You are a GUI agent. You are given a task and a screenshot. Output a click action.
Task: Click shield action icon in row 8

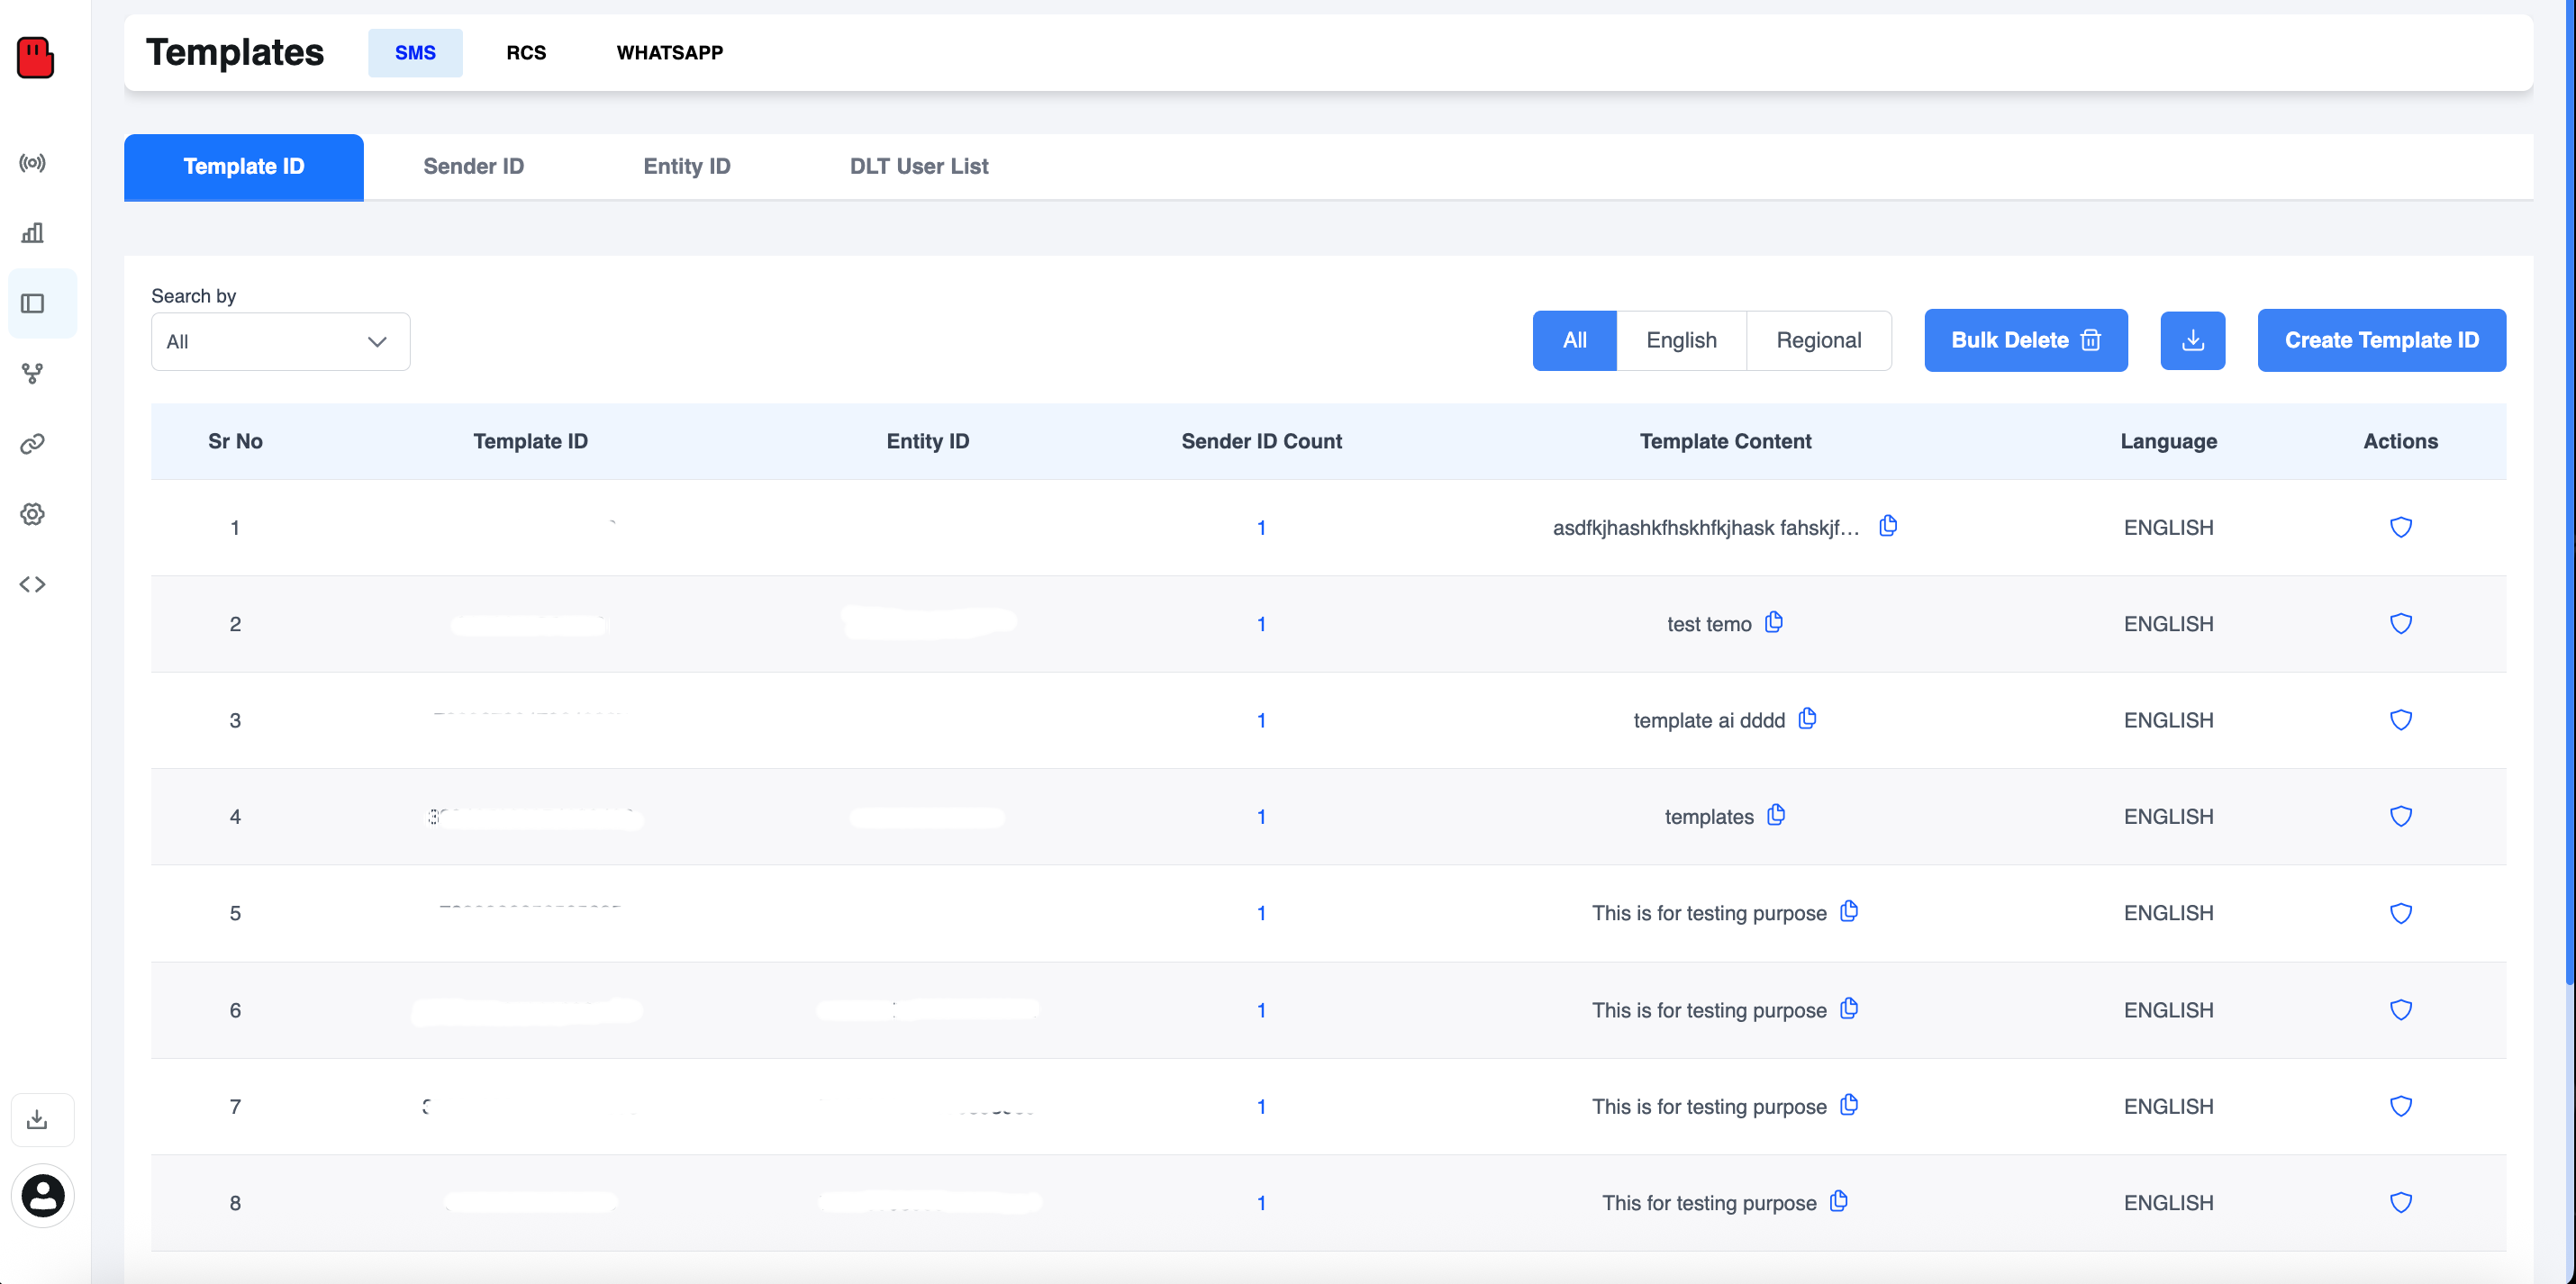[2401, 1203]
